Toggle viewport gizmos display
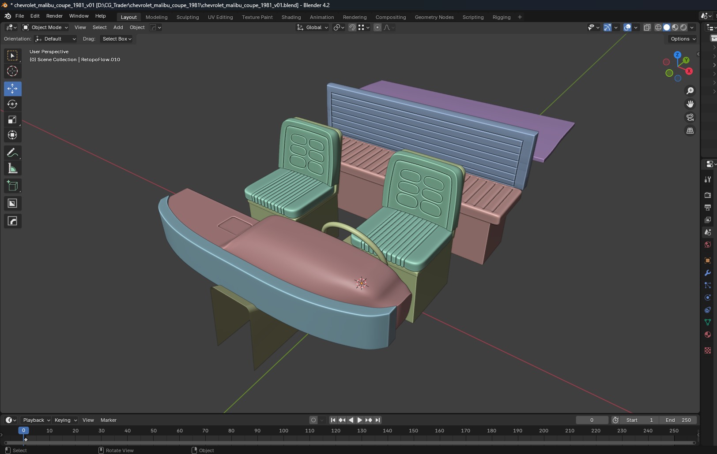Image resolution: width=717 pixels, height=454 pixels. pos(608,27)
